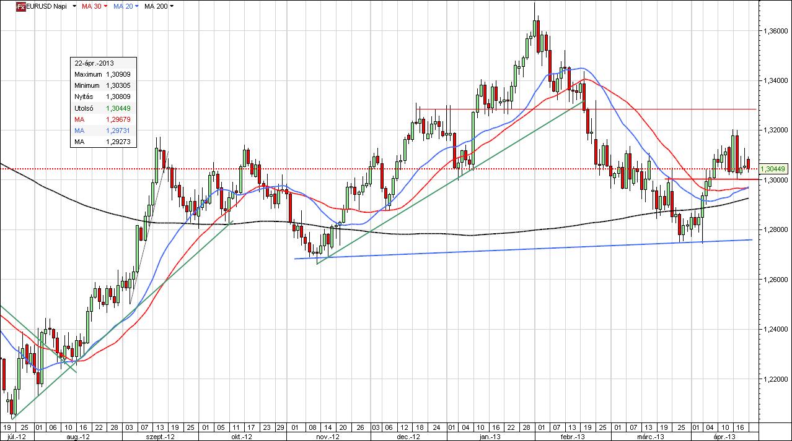This screenshot has width=792, height=441.
Task: Click the 1,32000 price axis label
Action: [x=775, y=130]
